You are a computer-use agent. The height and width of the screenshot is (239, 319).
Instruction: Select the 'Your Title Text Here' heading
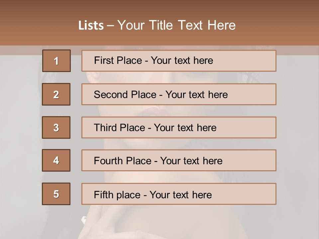point(176,25)
